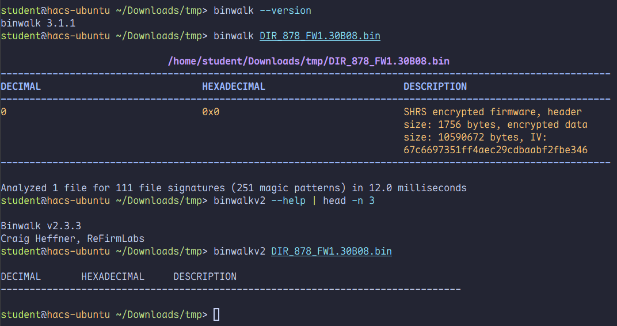Click the 'binwalk --version' command text
Image resolution: width=617 pixels, height=326 pixels.
click(262, 10)
